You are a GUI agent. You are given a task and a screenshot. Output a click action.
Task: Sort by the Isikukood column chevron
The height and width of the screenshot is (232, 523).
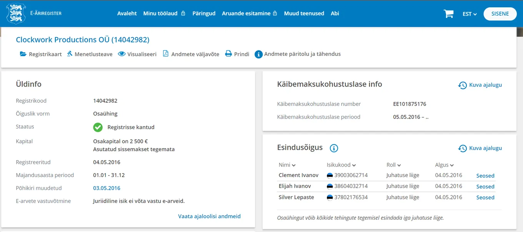point(354,165)
